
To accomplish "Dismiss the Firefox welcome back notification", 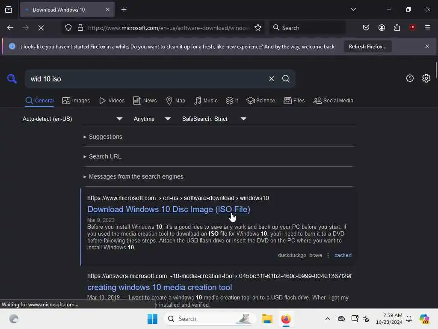I will (427, 46).
